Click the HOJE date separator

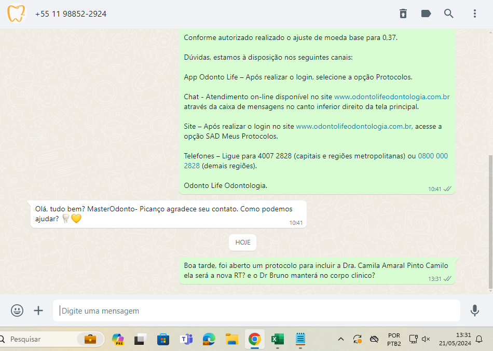[243, 242]
